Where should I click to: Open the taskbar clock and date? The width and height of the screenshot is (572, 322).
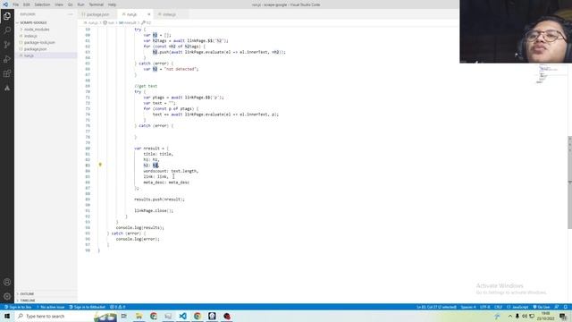coord(546,316)
